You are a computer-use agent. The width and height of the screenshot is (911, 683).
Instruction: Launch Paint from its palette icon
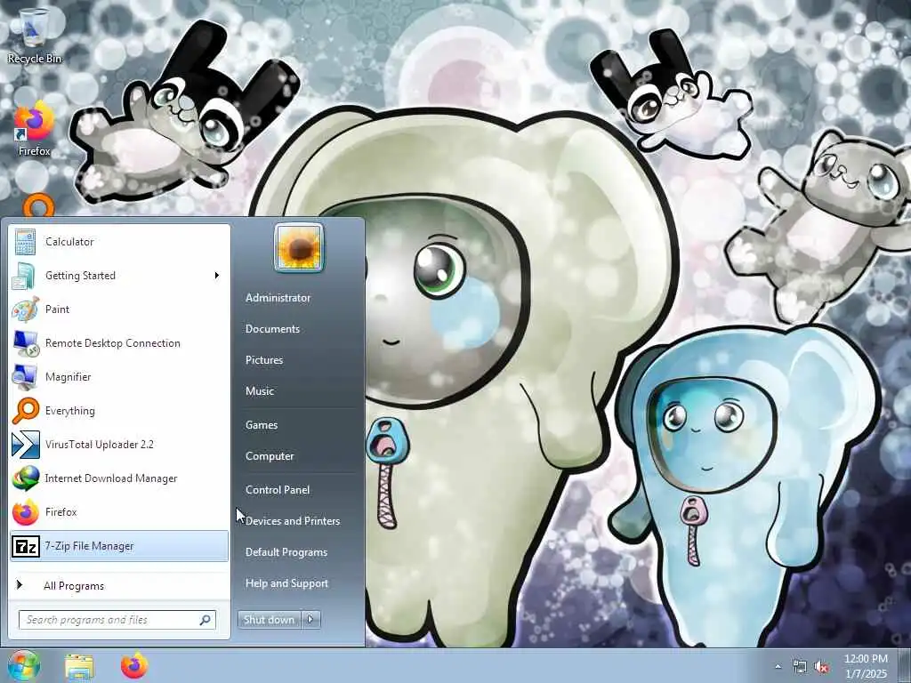click(25, 309)
